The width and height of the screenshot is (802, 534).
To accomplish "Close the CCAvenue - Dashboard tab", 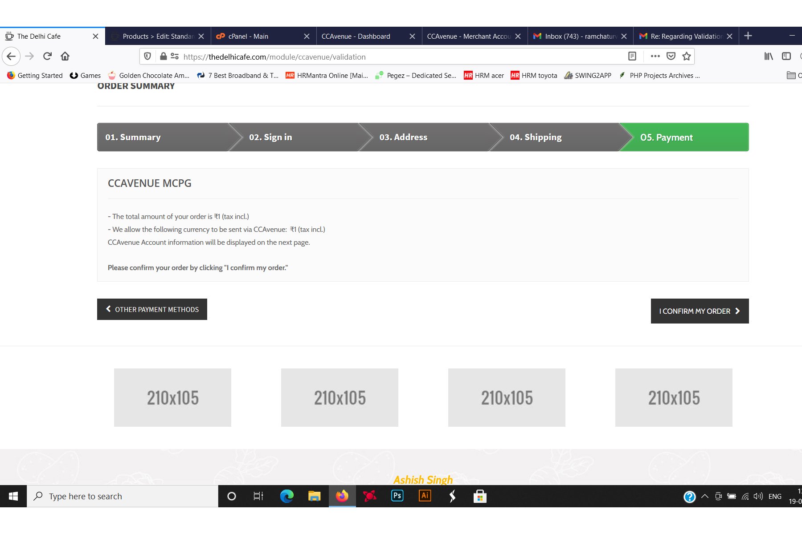I will point(412,36).
